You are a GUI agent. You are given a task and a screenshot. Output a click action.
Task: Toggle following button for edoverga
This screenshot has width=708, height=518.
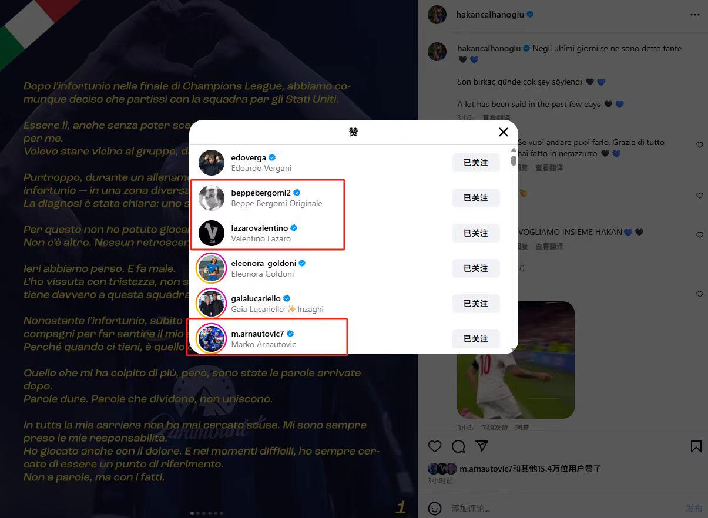click(476, 163)
